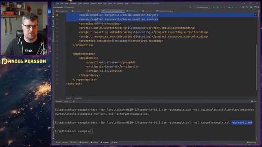Click the 'sch-example' navigation bar breadcrumb
The width and height of the screenshot is (262, 147).
tap(58, 7)
